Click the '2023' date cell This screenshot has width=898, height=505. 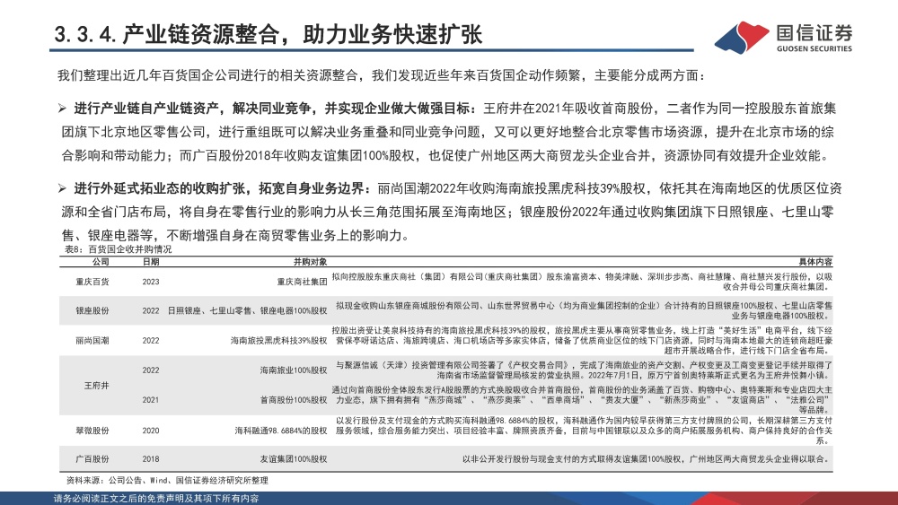click(151, 282)
